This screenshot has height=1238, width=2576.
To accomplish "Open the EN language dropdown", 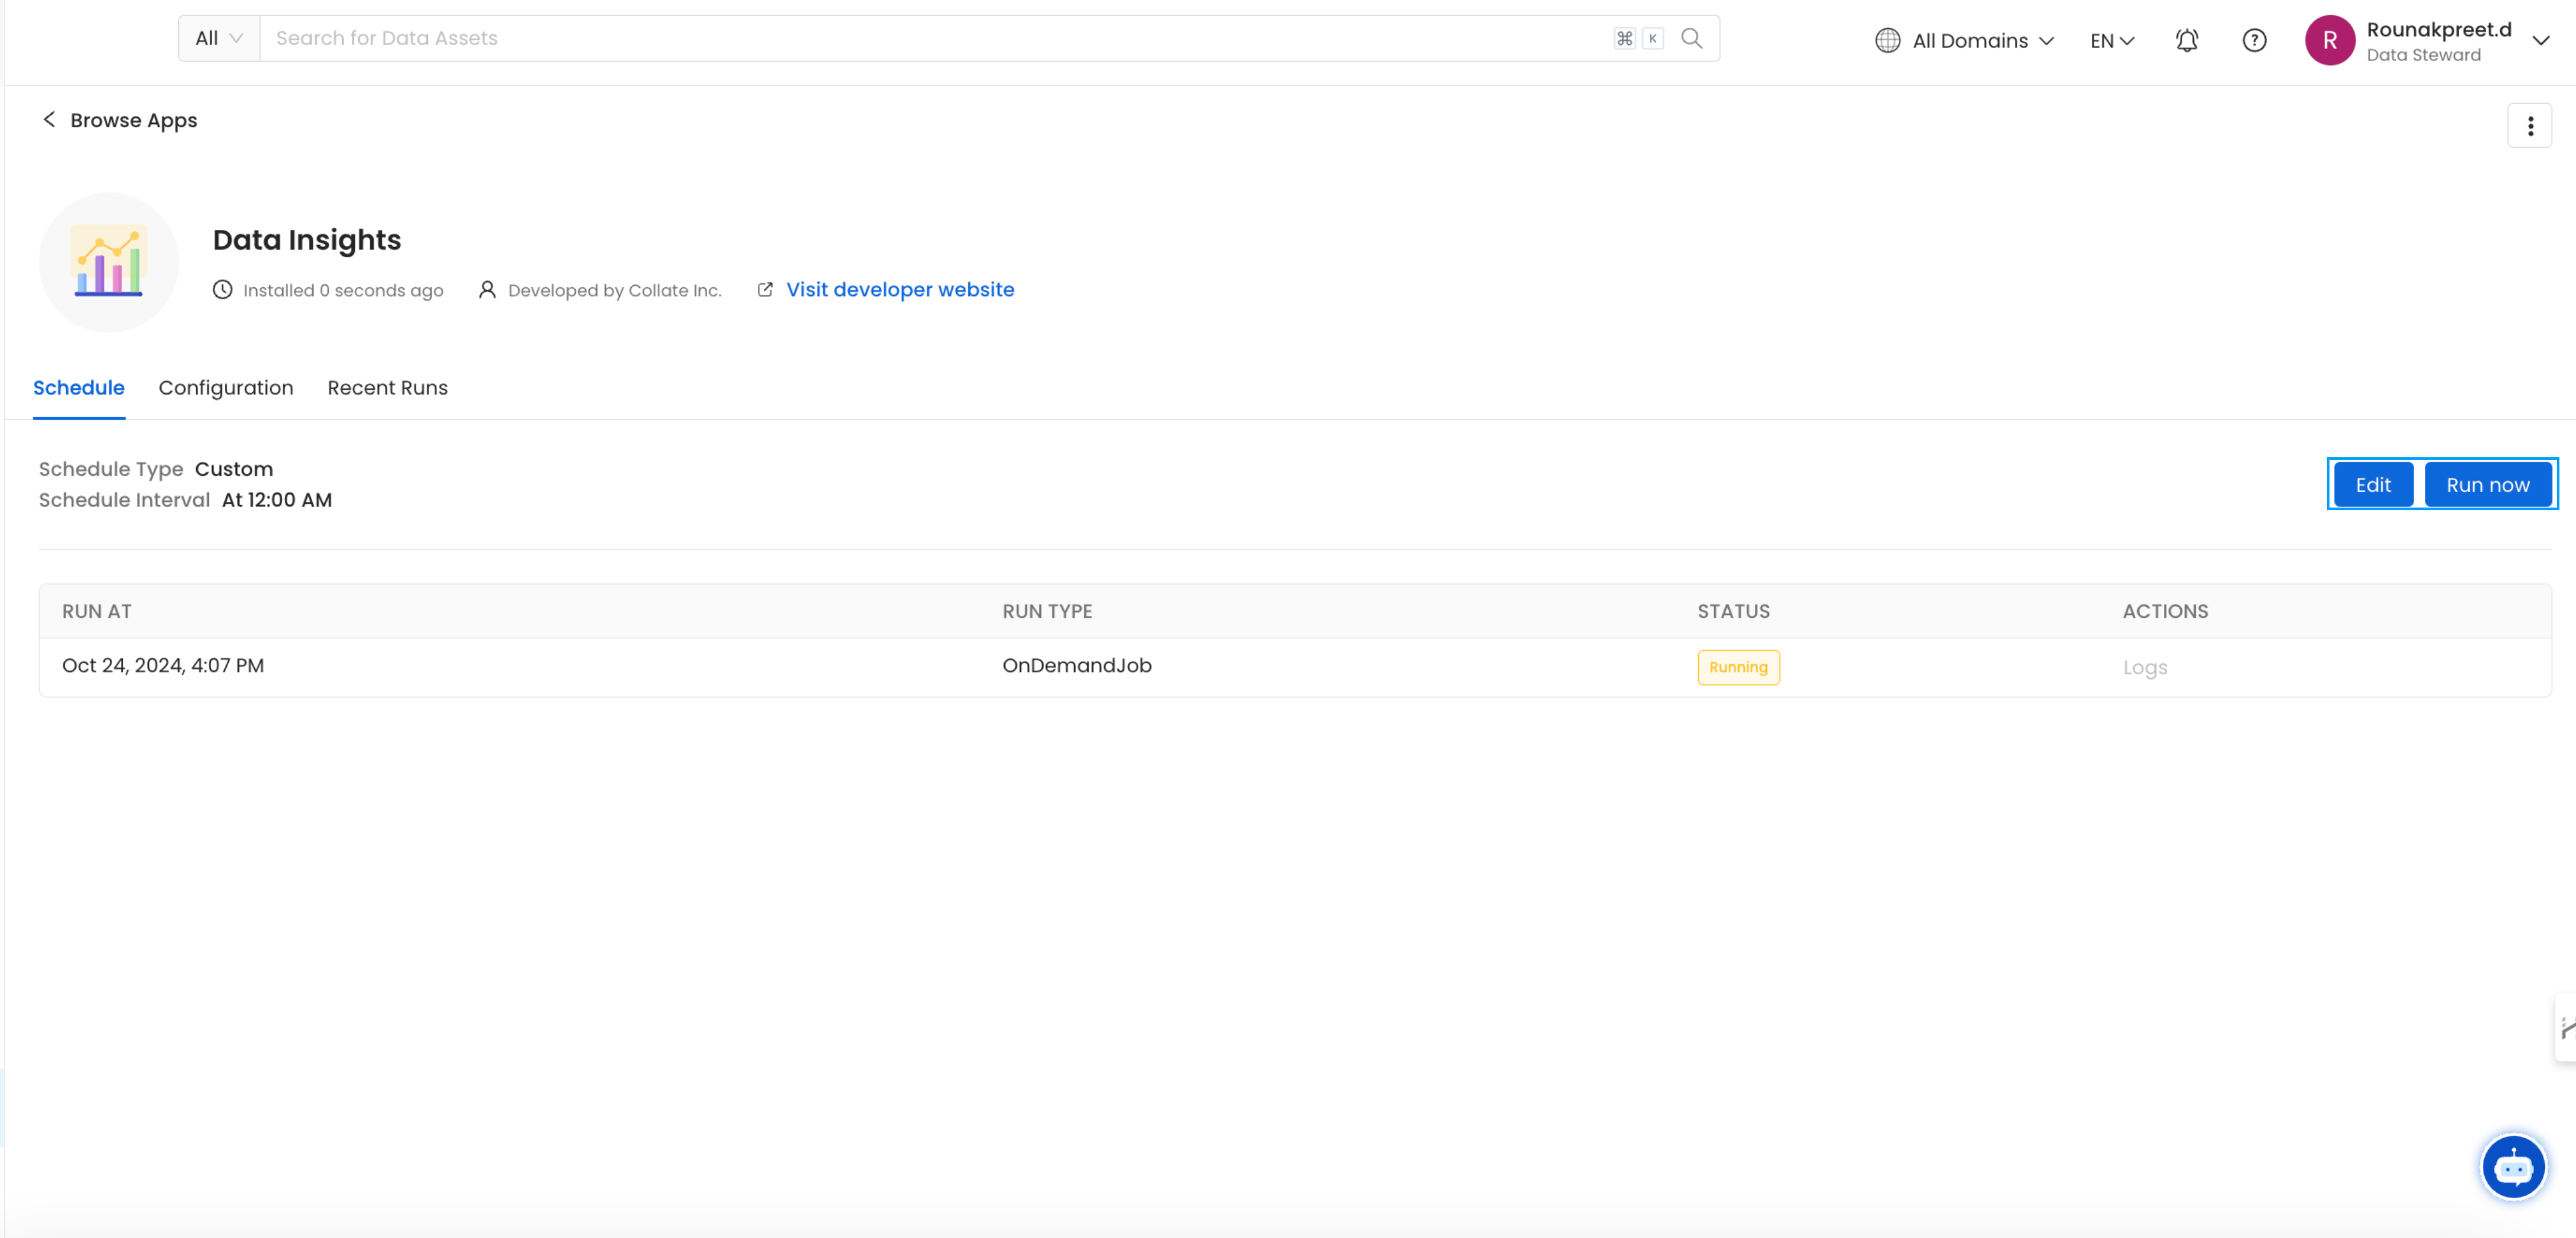I will coord(2111,40).
